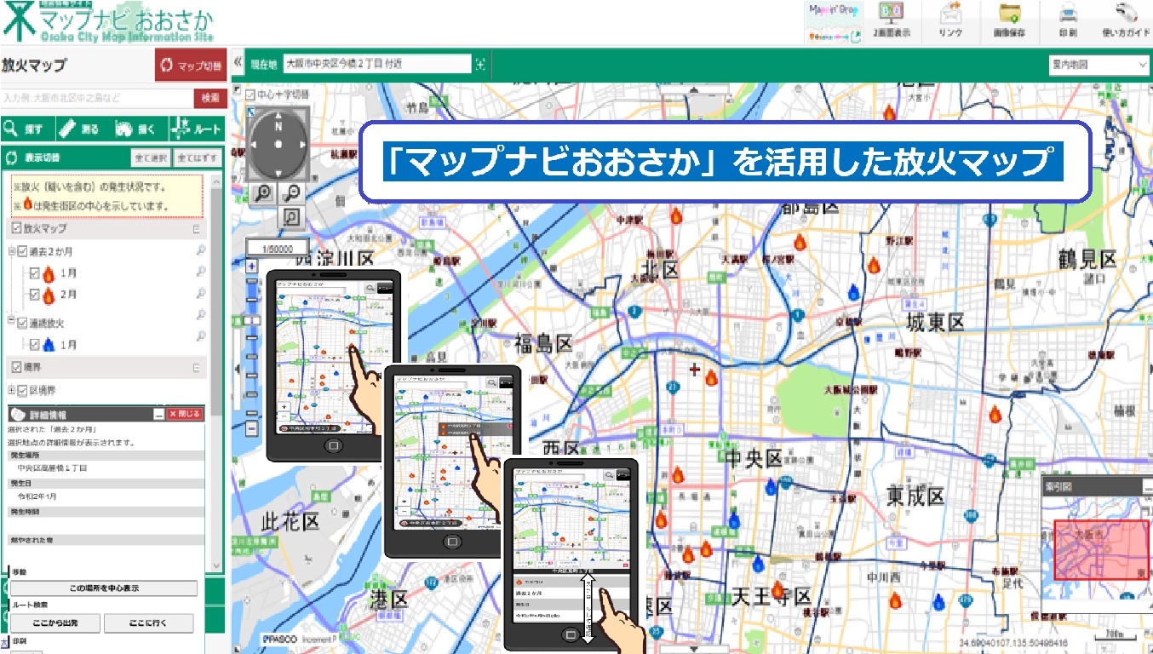This screenshot has height=654, width=1153.
Task: Close the 詳細情報 panel with 閉じる
Action: [x=185, y=414]
